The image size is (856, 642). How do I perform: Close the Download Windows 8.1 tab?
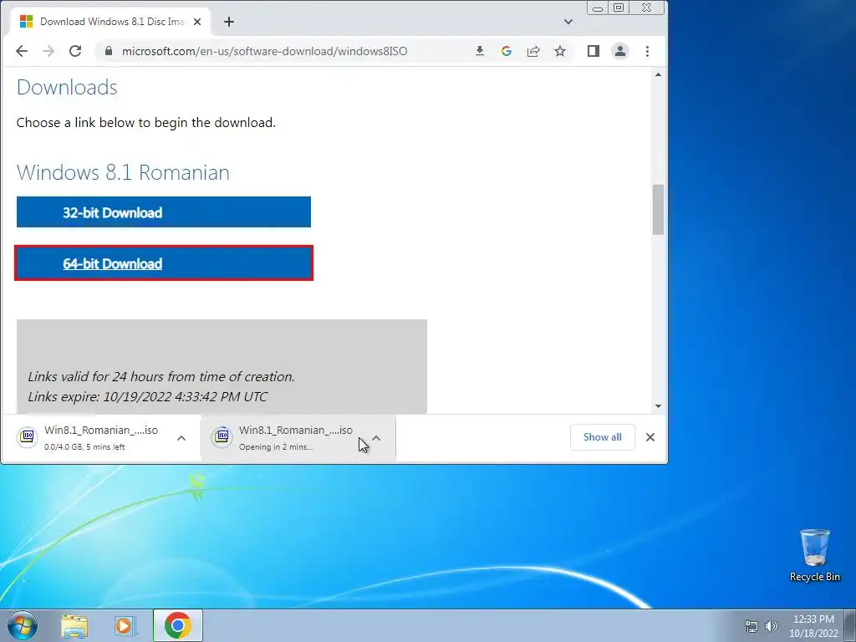[197, 22]
